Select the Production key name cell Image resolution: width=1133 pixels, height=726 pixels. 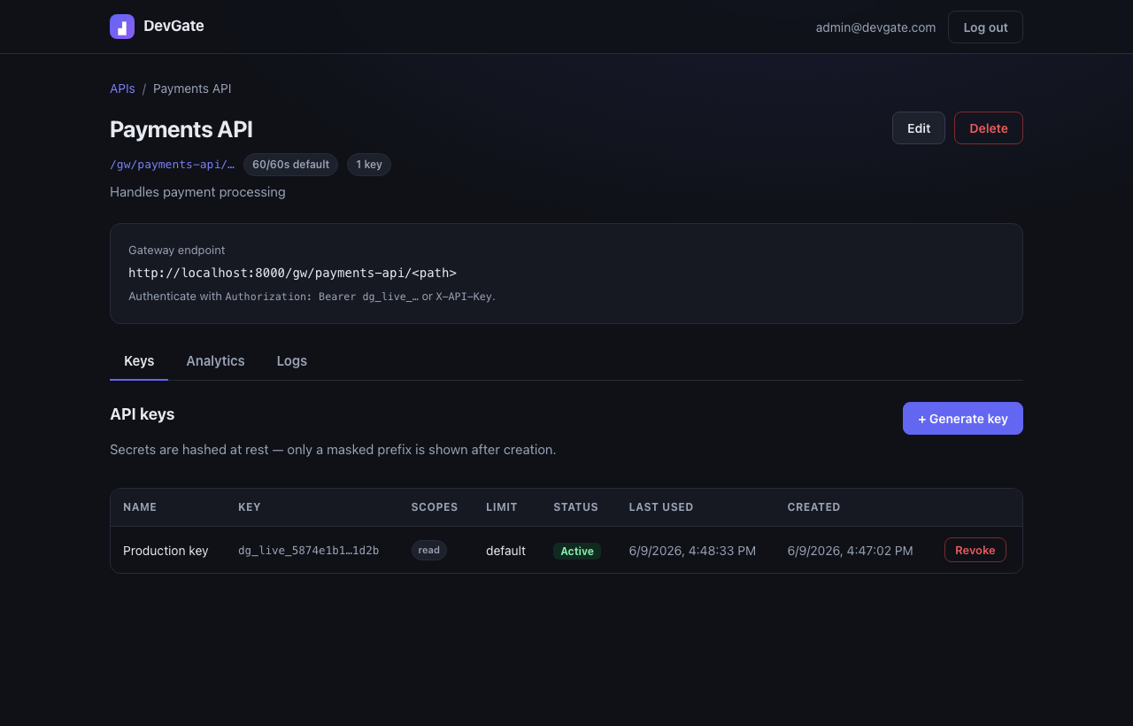pyautogui.click(x=166, y=551)
